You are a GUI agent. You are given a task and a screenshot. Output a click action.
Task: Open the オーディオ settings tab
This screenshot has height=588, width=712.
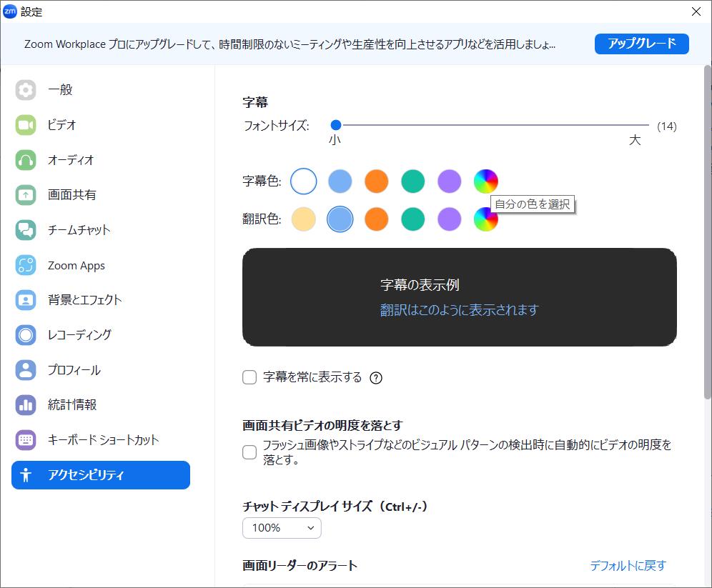click(101, 160)
